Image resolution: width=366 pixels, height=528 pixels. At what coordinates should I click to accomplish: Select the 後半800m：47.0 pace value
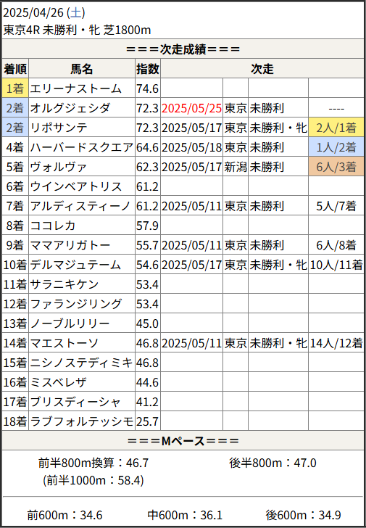(x=273, y=463)
